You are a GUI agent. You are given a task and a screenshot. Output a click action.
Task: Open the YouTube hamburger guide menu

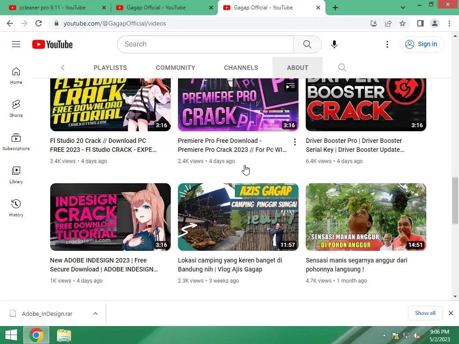[16, 44]
